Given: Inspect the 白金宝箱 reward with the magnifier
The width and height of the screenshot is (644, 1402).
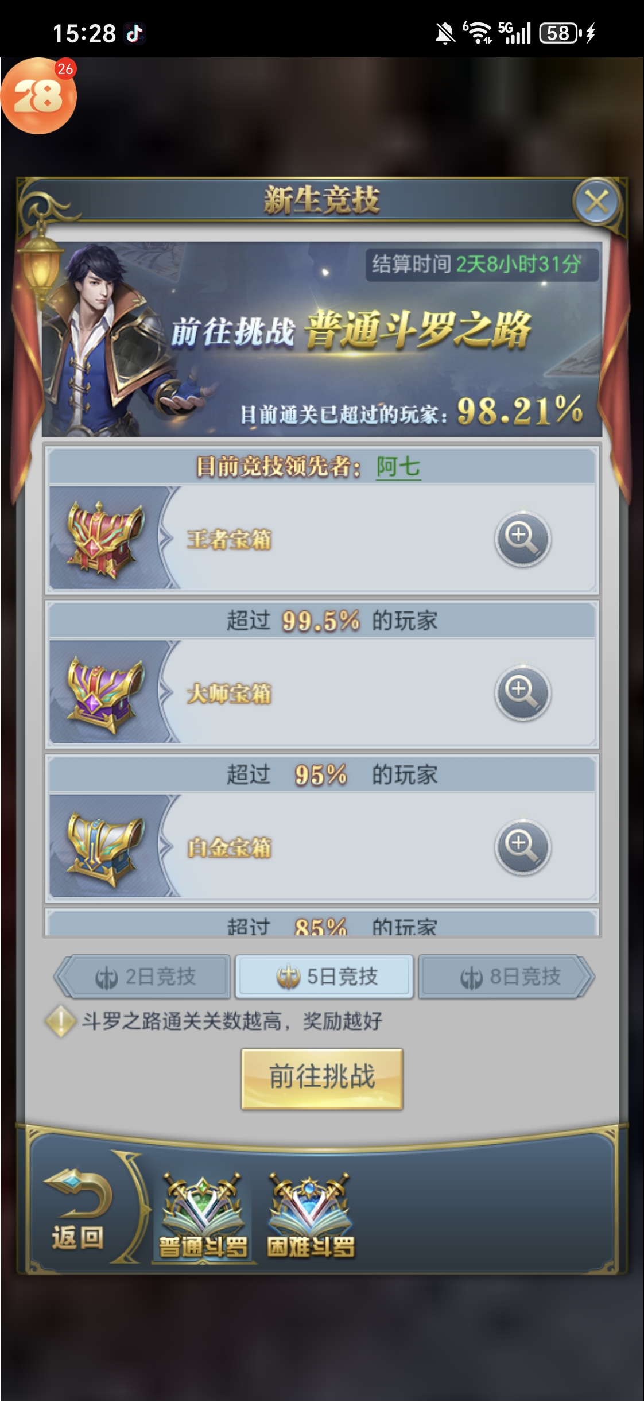Looking at the screenshot, I should 522,846.
